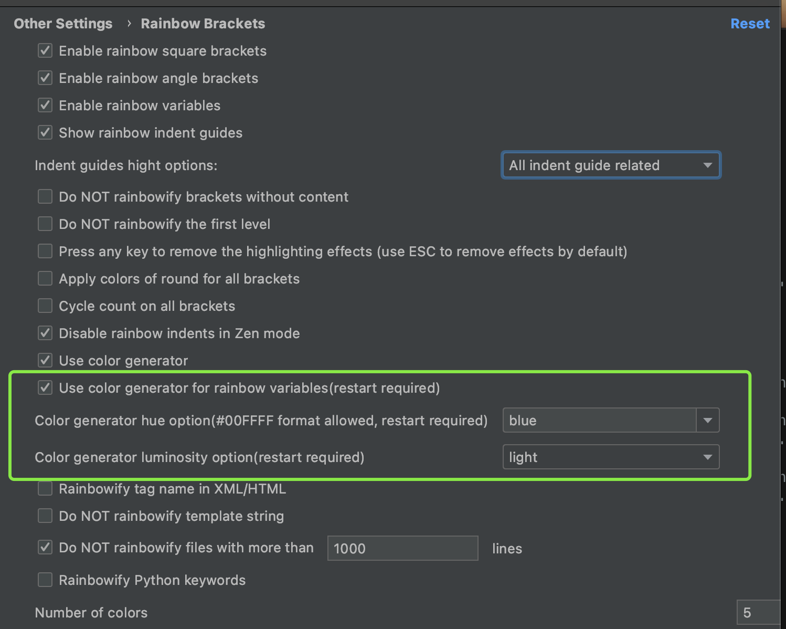This screenshot has height=629, width=786.
Task: Expand the color generator hue dropdown arrow
Action: (708, 421)
